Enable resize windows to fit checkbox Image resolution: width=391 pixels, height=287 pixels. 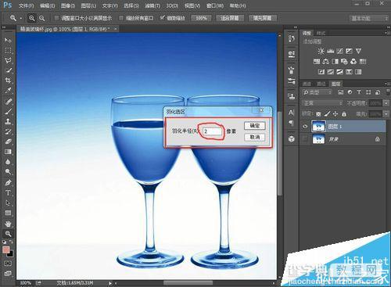point(56,18)
